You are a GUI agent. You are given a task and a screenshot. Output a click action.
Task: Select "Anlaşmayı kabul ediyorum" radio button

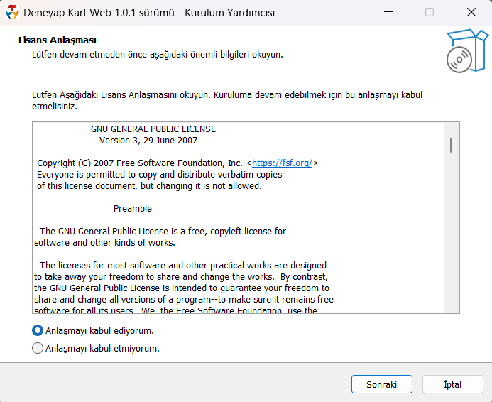pos(38,330)
